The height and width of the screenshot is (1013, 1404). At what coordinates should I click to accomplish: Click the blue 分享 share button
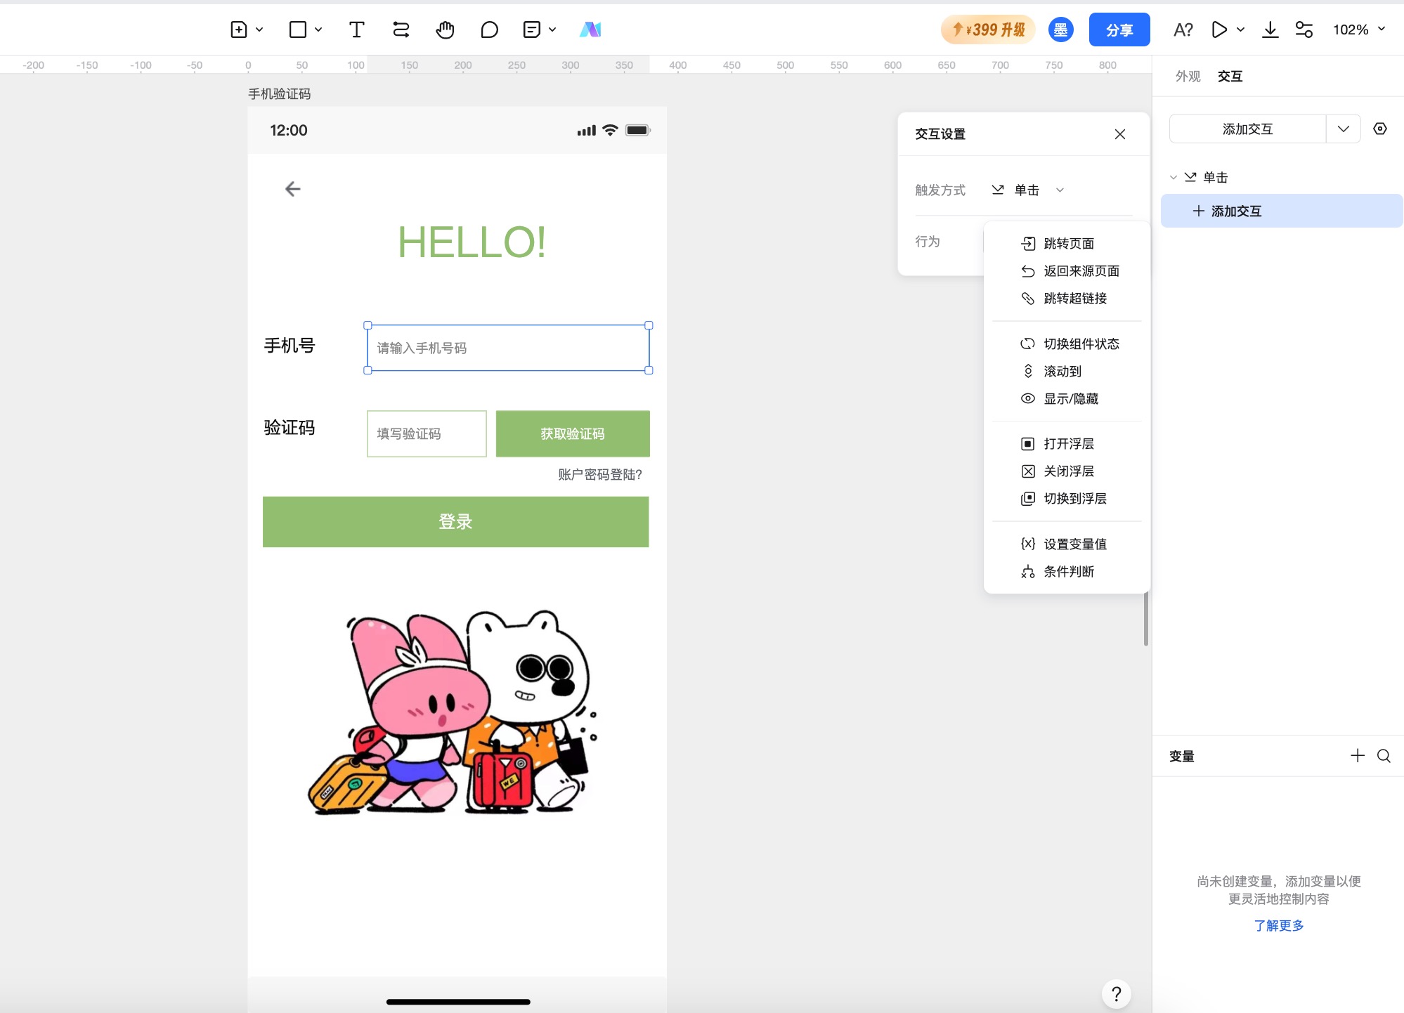[x=1119, y=30]
